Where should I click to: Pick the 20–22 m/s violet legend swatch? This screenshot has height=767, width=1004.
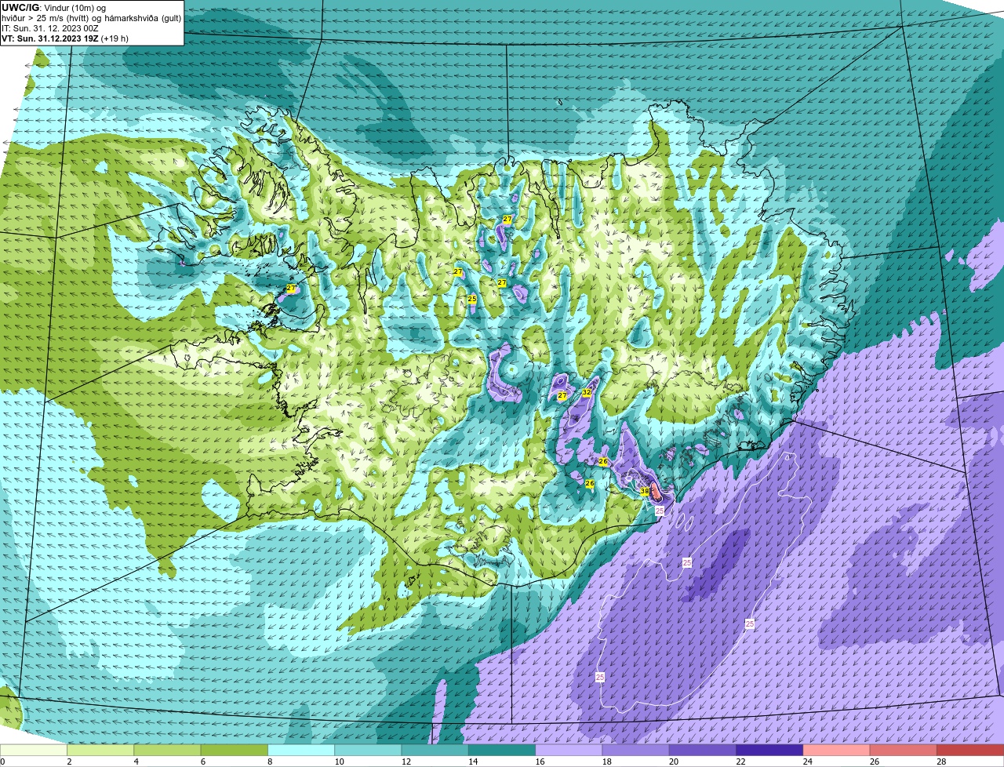click(x=703, y=750)
